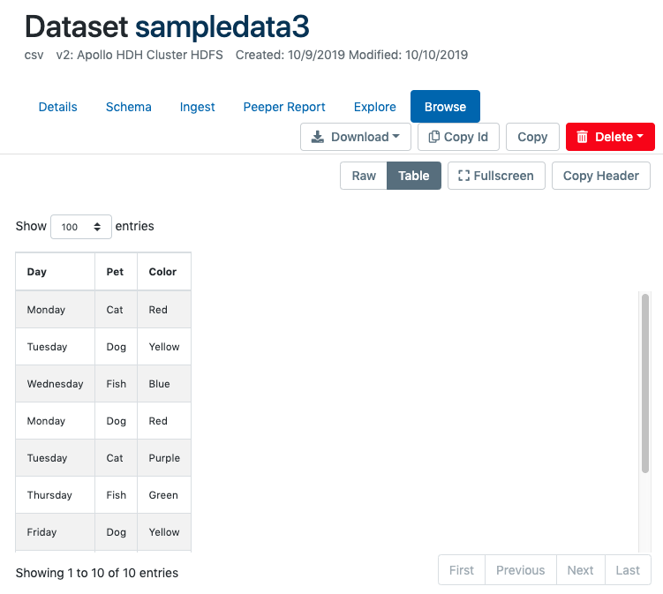
Task: Open the Ingest tab
Action: point(198,107)
